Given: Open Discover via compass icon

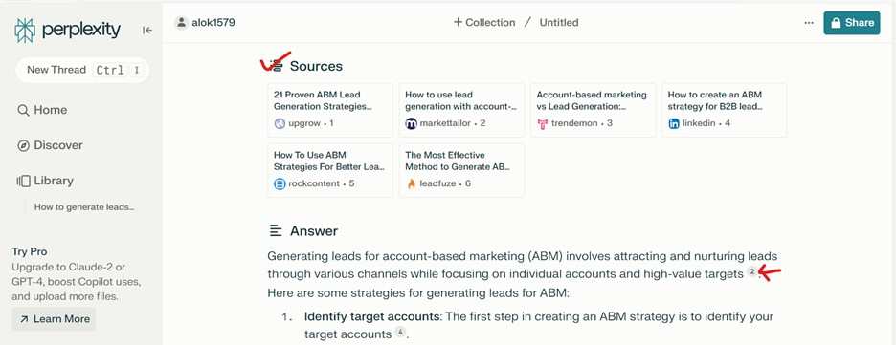Looking at the screenshot, I should (x=23, y=145).
